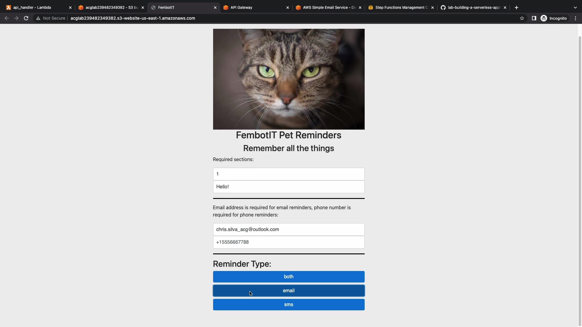Open a new browser tab
Image resolution: width=582 pixels, height=327 pixels.
coord(517,8)
